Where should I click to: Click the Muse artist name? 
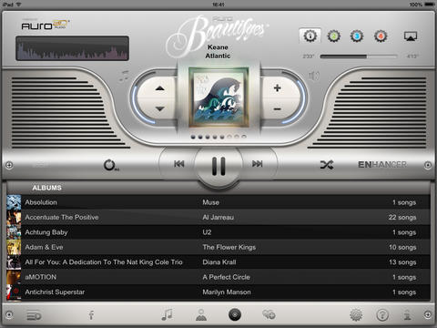point(211,202)
